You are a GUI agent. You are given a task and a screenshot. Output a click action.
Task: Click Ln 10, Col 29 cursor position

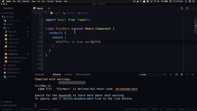pyautogui.click(x=131, y=109)
